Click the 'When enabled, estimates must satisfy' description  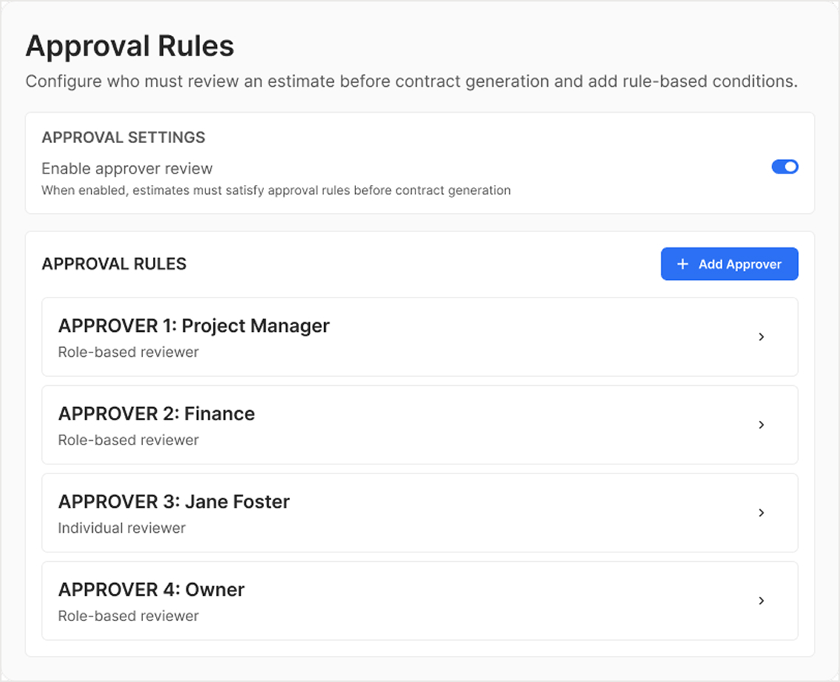coord(276,191)
